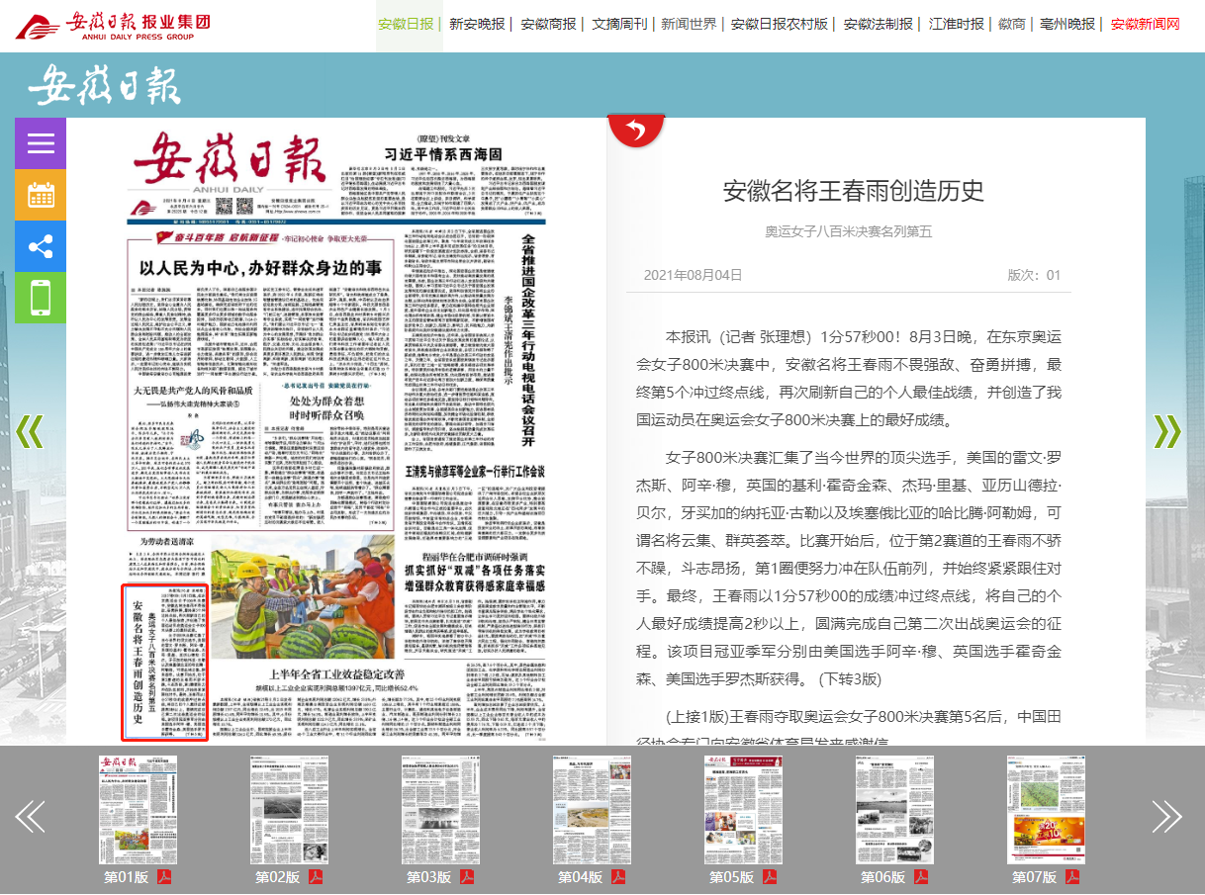Select 江淮时报 in top navigation
The height and width of the screenshot is (895, 1205).
pos(956,24)
